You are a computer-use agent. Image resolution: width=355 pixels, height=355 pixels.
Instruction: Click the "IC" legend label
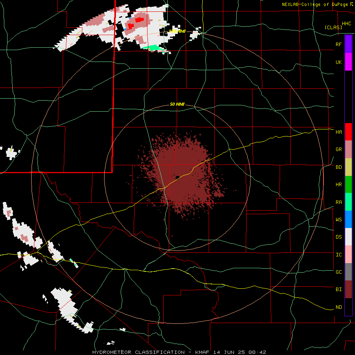click(338, 255)
